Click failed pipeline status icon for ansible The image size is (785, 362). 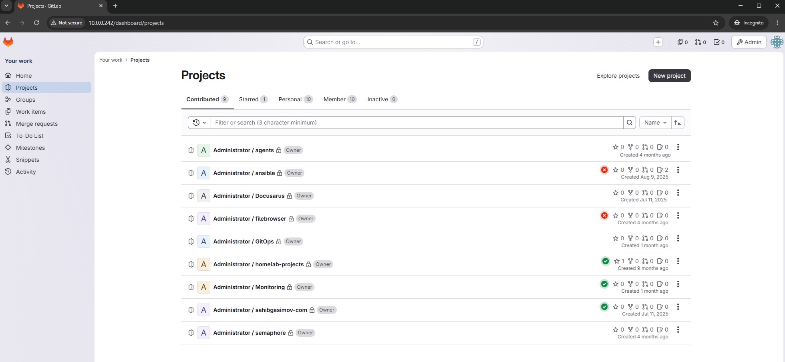pyautogui.click(x=604, y=170)
